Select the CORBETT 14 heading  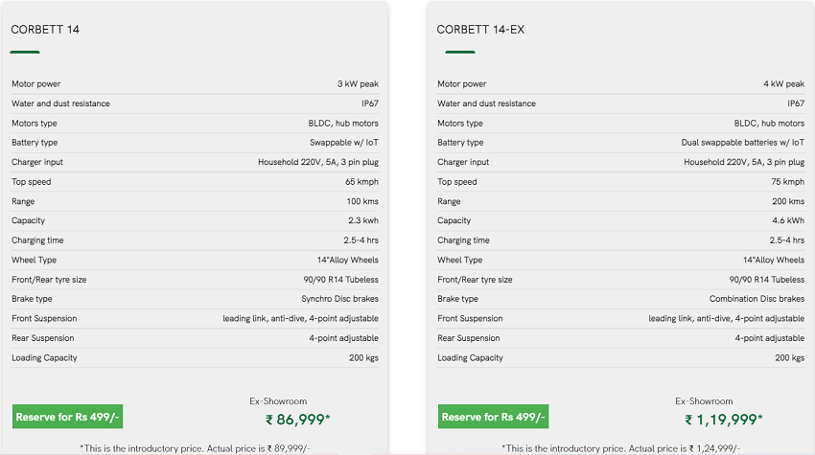pyautogui.click(x=45, y=30)
